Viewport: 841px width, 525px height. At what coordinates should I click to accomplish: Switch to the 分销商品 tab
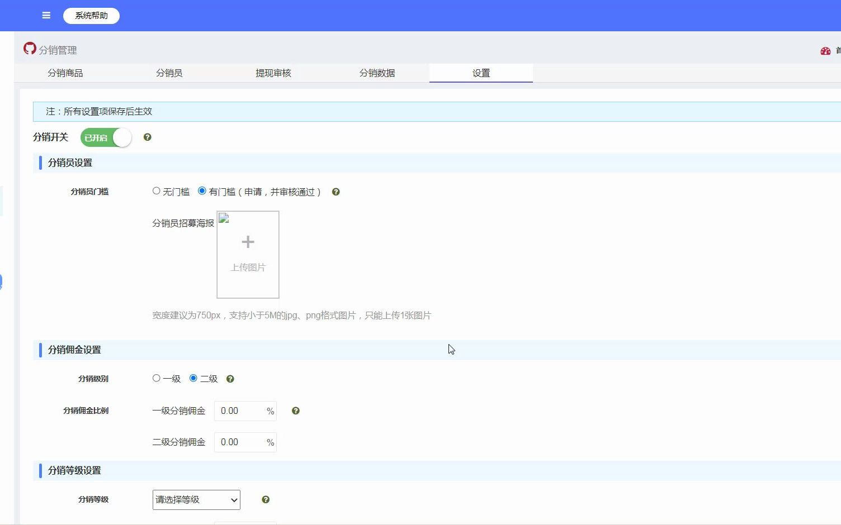tap(65, 73)
